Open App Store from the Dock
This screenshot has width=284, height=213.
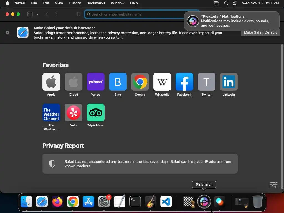88,202
